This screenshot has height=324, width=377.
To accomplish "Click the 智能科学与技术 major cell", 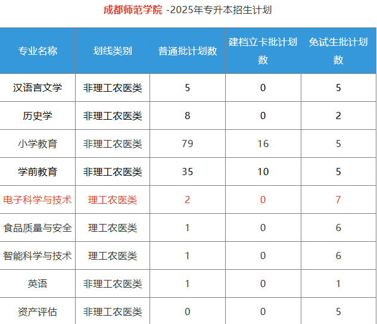I will (38, 256).
